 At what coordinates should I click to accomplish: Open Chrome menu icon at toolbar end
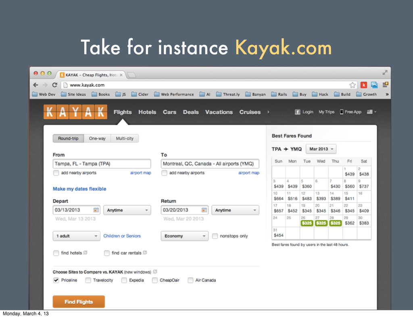tap(385, 85)
